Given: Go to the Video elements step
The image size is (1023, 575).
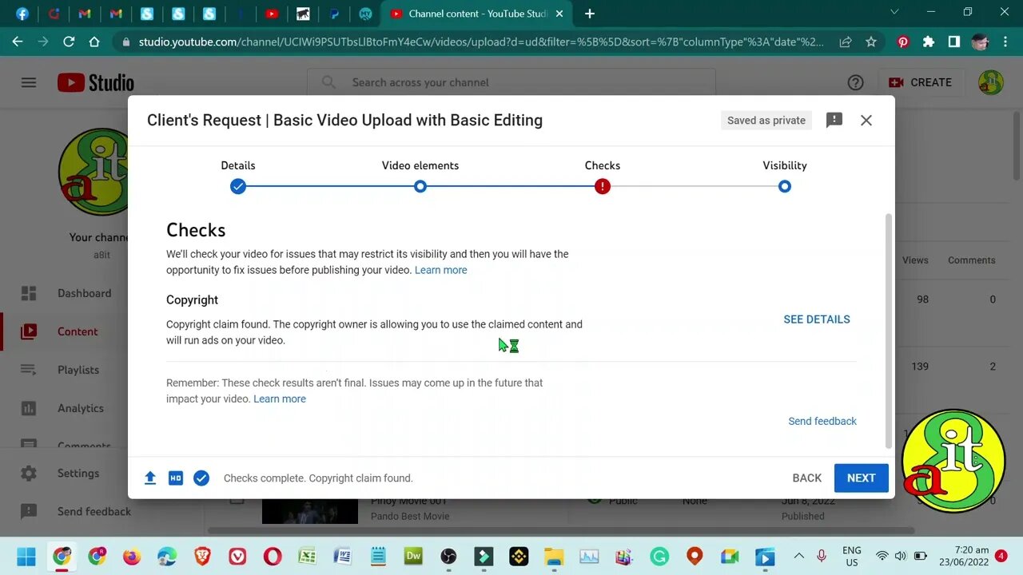Looking at the screenshot, I should click(420, 186).
